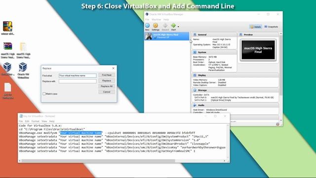Click the Replace button in dialog
The image size is (316, 178).
107,81
